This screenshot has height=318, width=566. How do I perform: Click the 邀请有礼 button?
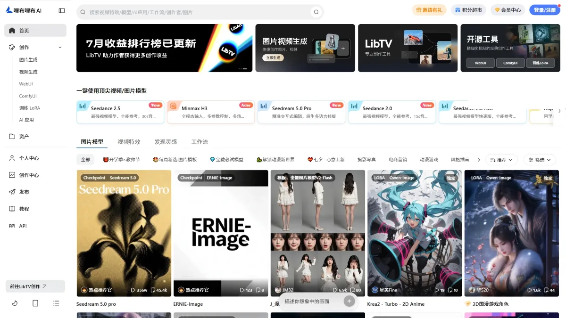430,10
